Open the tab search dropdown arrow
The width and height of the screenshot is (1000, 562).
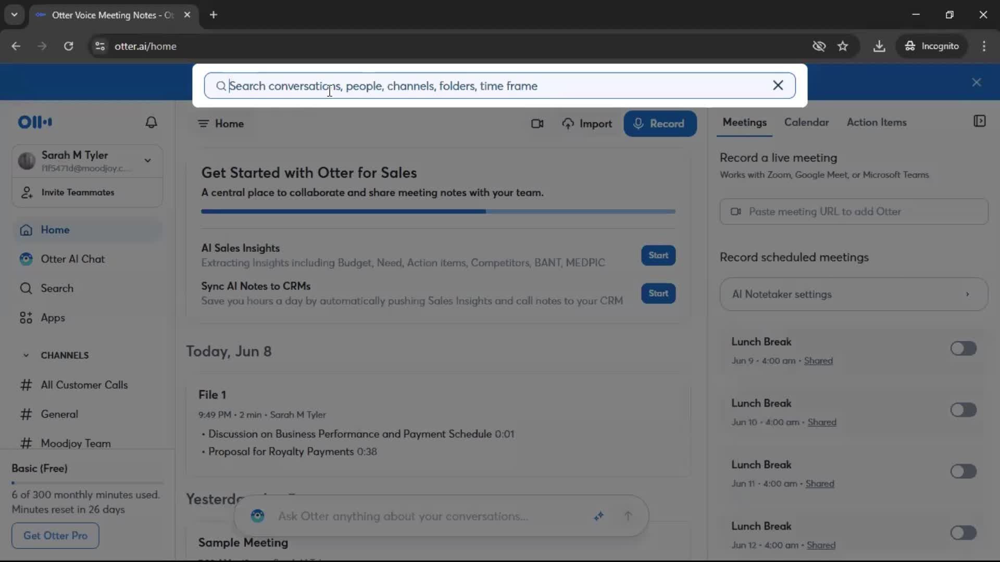[15, 15]
